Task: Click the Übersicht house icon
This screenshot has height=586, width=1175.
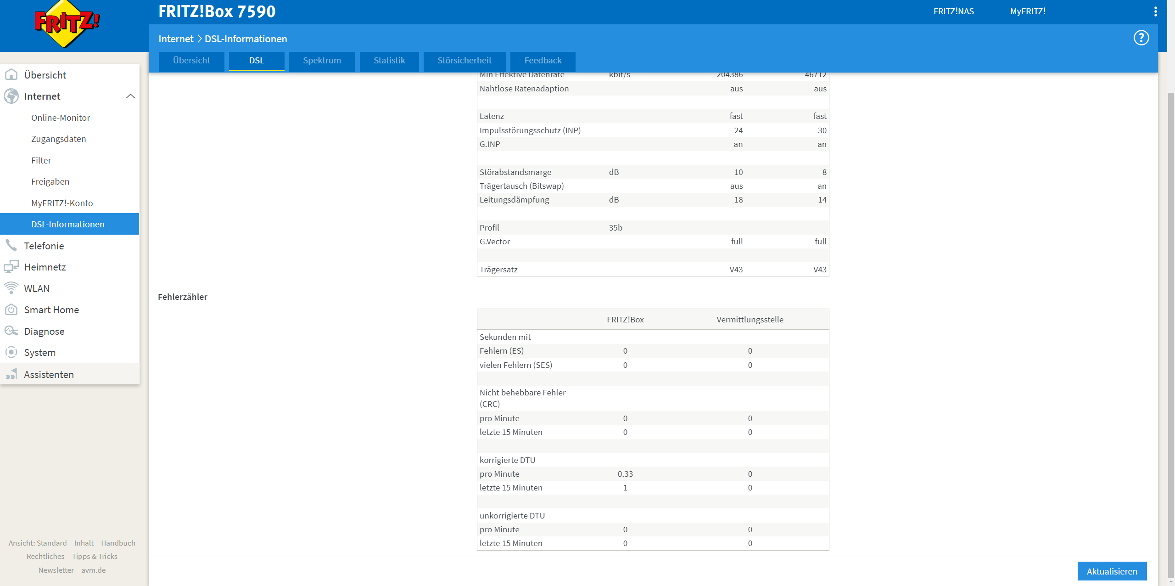Action: point(11,74)
